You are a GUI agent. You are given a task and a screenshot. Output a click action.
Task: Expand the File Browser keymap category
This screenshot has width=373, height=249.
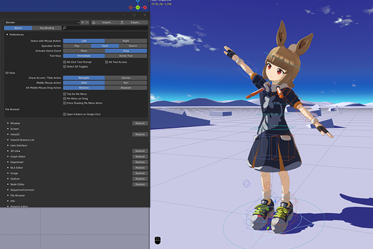(x=8, y=196)
